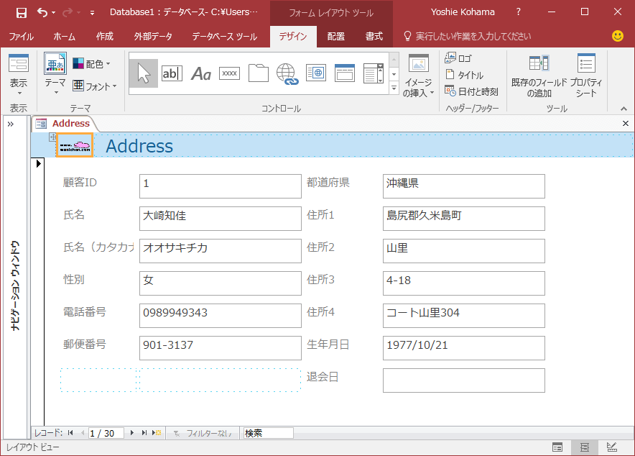Viewport: 635px width, 456px height.
Task: Click the 電話番号 label
Action: [x=85, y=311]
